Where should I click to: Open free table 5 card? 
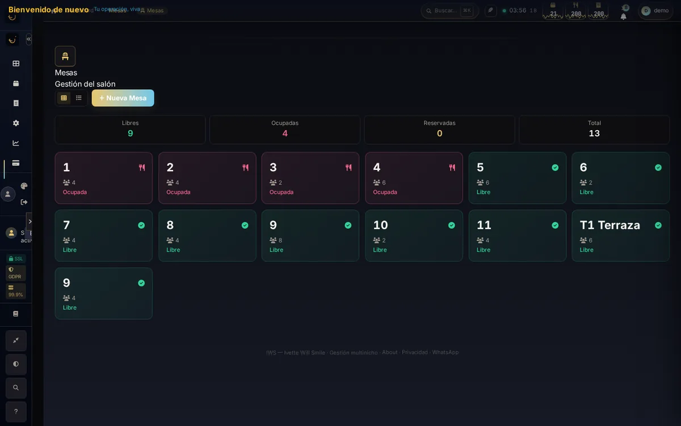(518, 178)
